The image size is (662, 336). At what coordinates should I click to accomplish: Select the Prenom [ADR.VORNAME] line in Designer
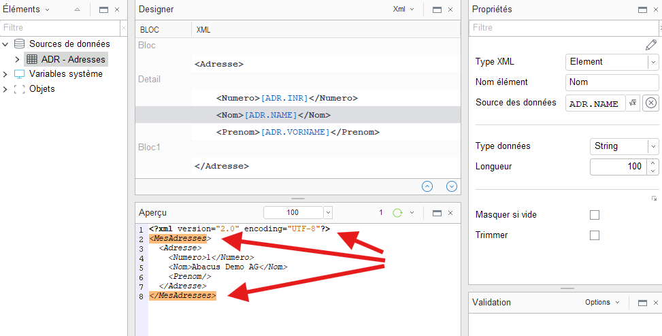[297, 132]
